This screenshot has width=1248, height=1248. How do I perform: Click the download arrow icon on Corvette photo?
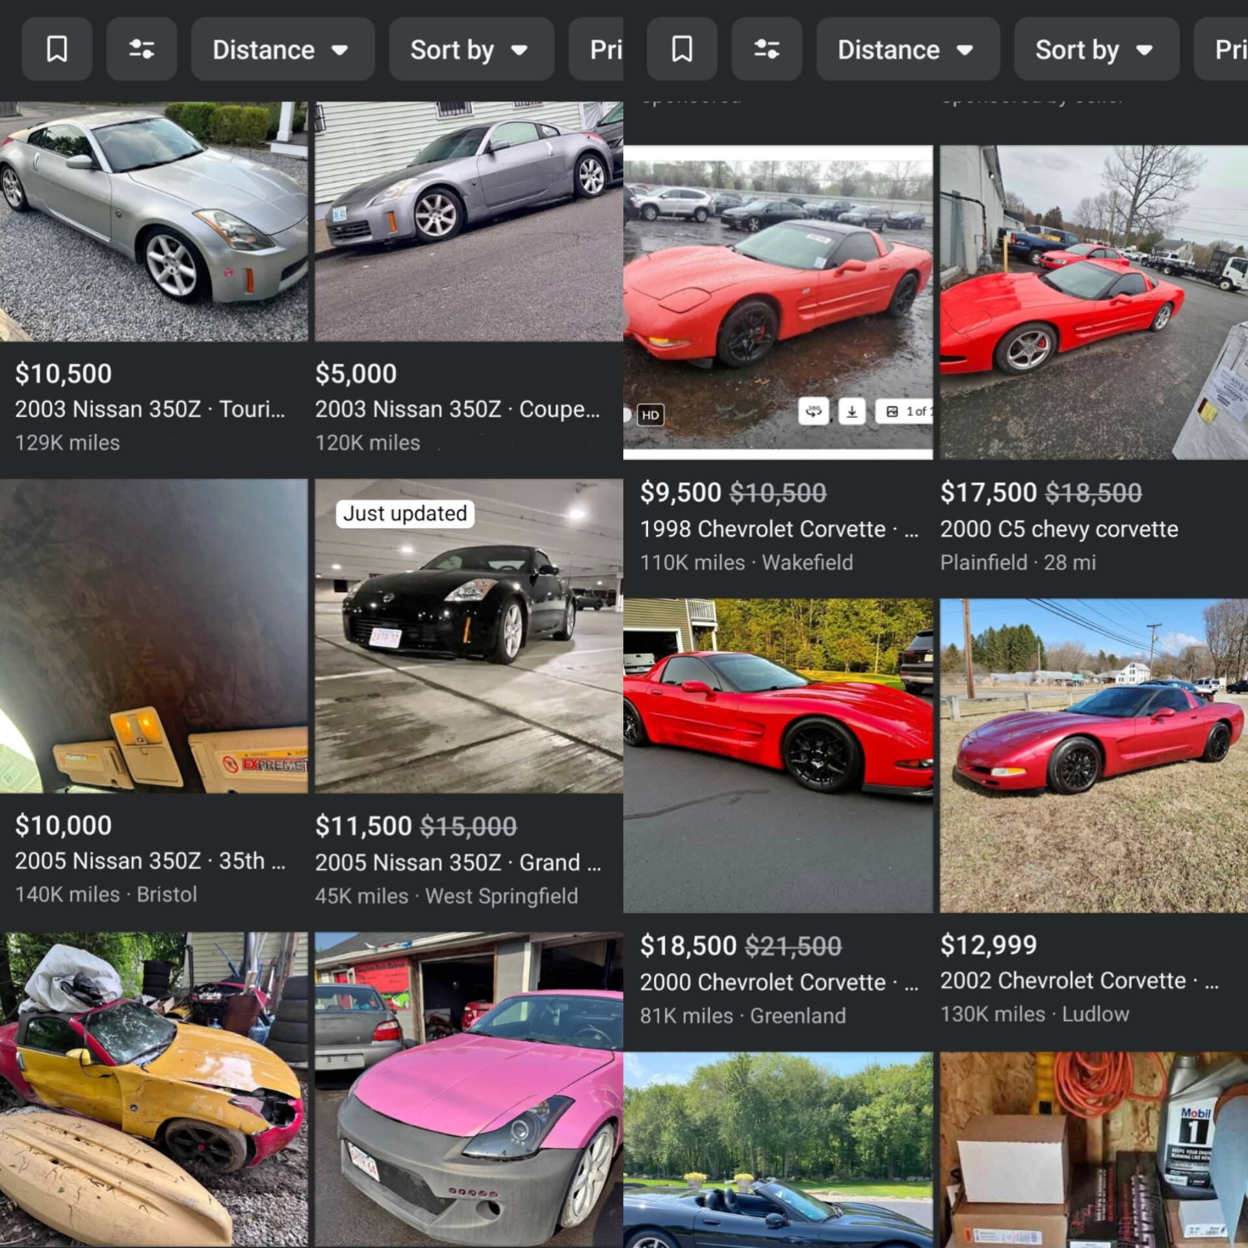click(851, 411)
